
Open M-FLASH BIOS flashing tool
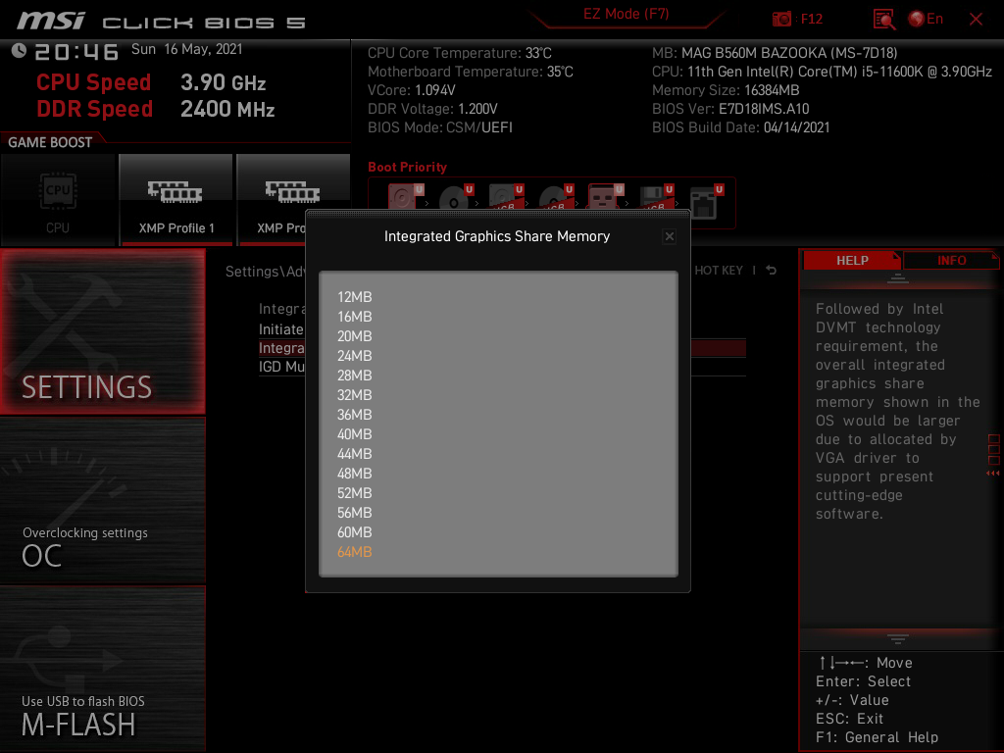102,669
